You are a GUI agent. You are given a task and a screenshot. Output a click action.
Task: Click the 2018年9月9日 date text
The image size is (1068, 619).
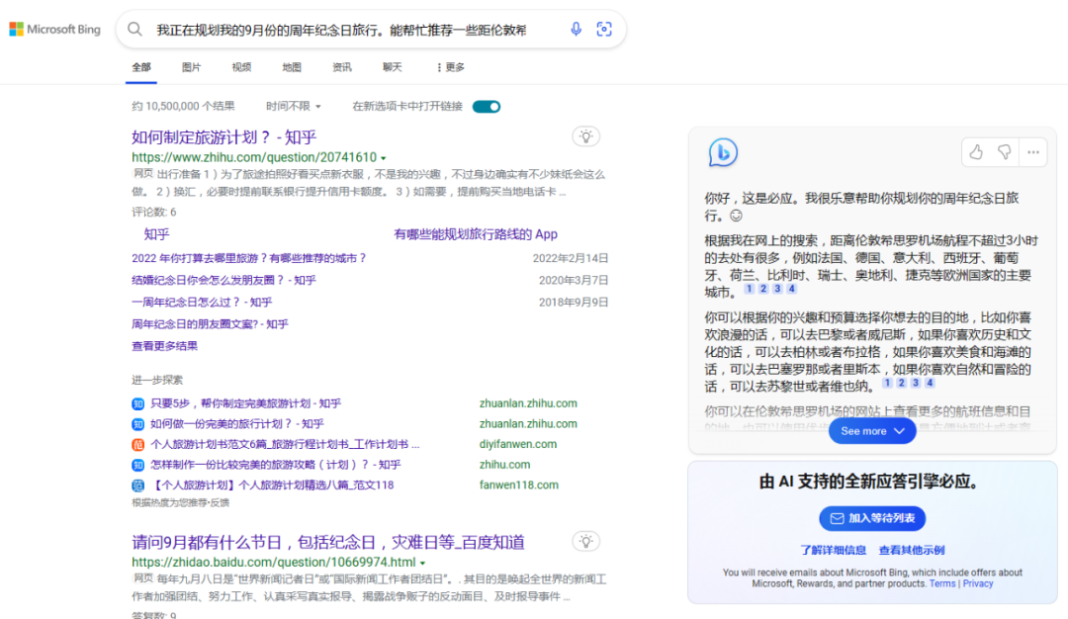coord(574,303)
